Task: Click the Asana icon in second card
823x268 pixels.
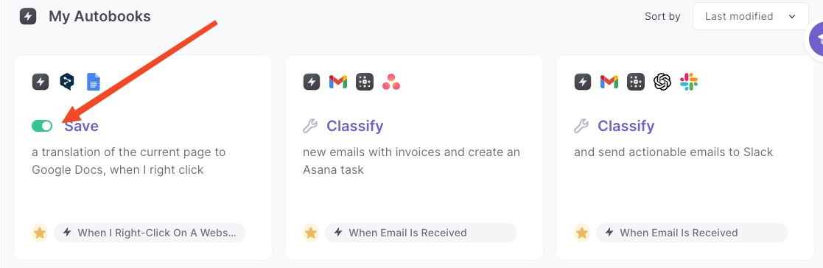Action: click(x=391, y=82)
